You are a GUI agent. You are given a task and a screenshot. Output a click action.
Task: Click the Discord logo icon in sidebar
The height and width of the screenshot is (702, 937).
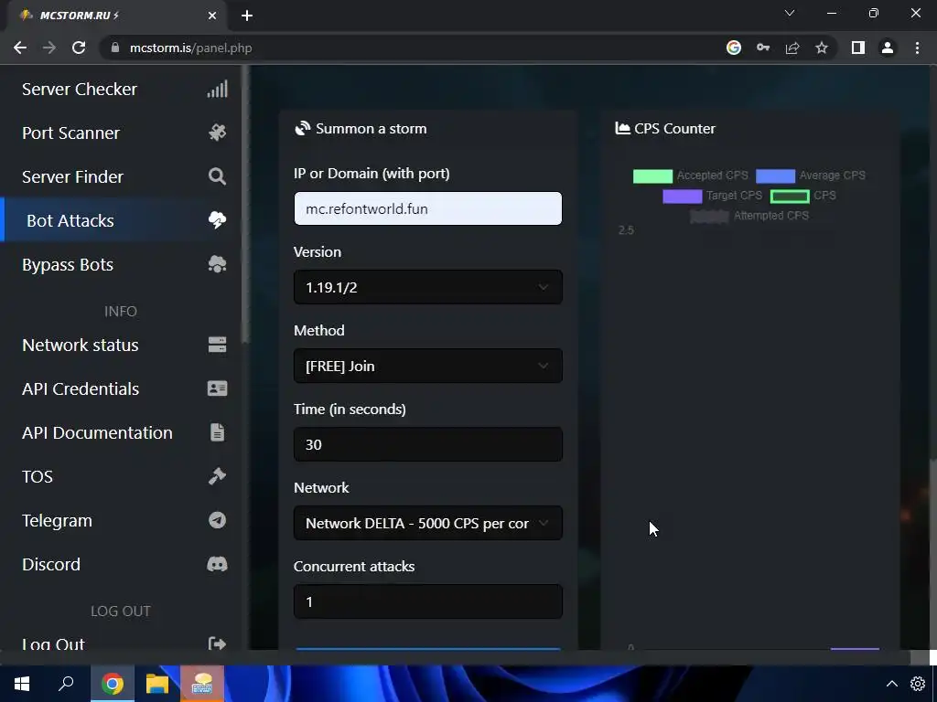(x=217, y=564)
